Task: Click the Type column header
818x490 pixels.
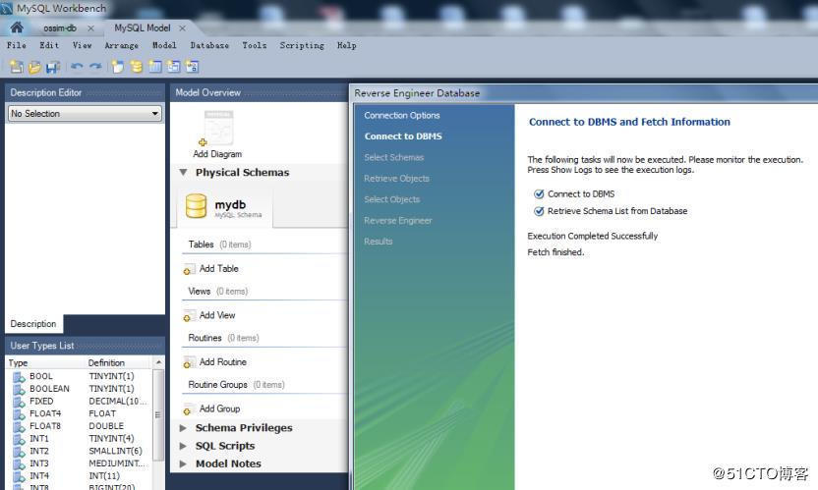Action: click(x=18, y=362)
